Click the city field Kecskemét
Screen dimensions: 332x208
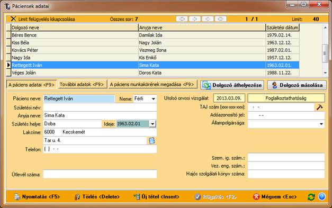click(x=109, y=132)
